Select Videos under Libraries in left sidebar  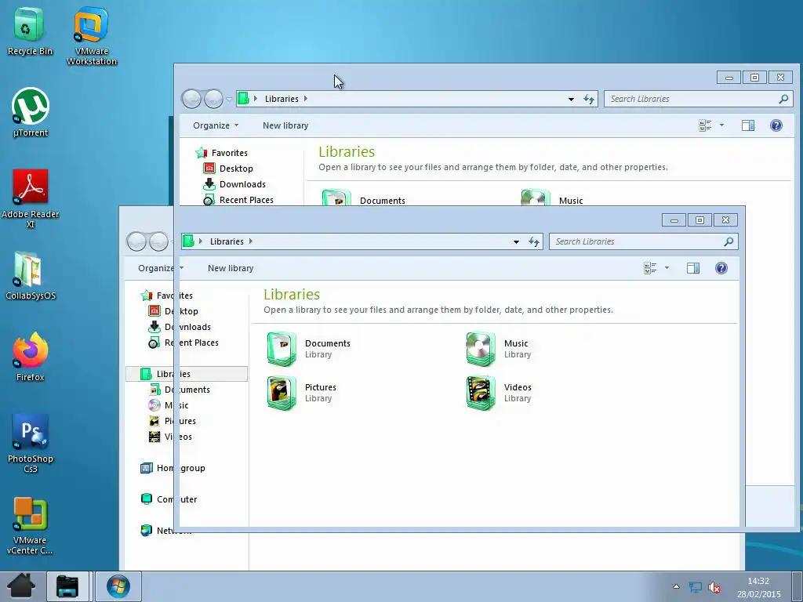170,437
